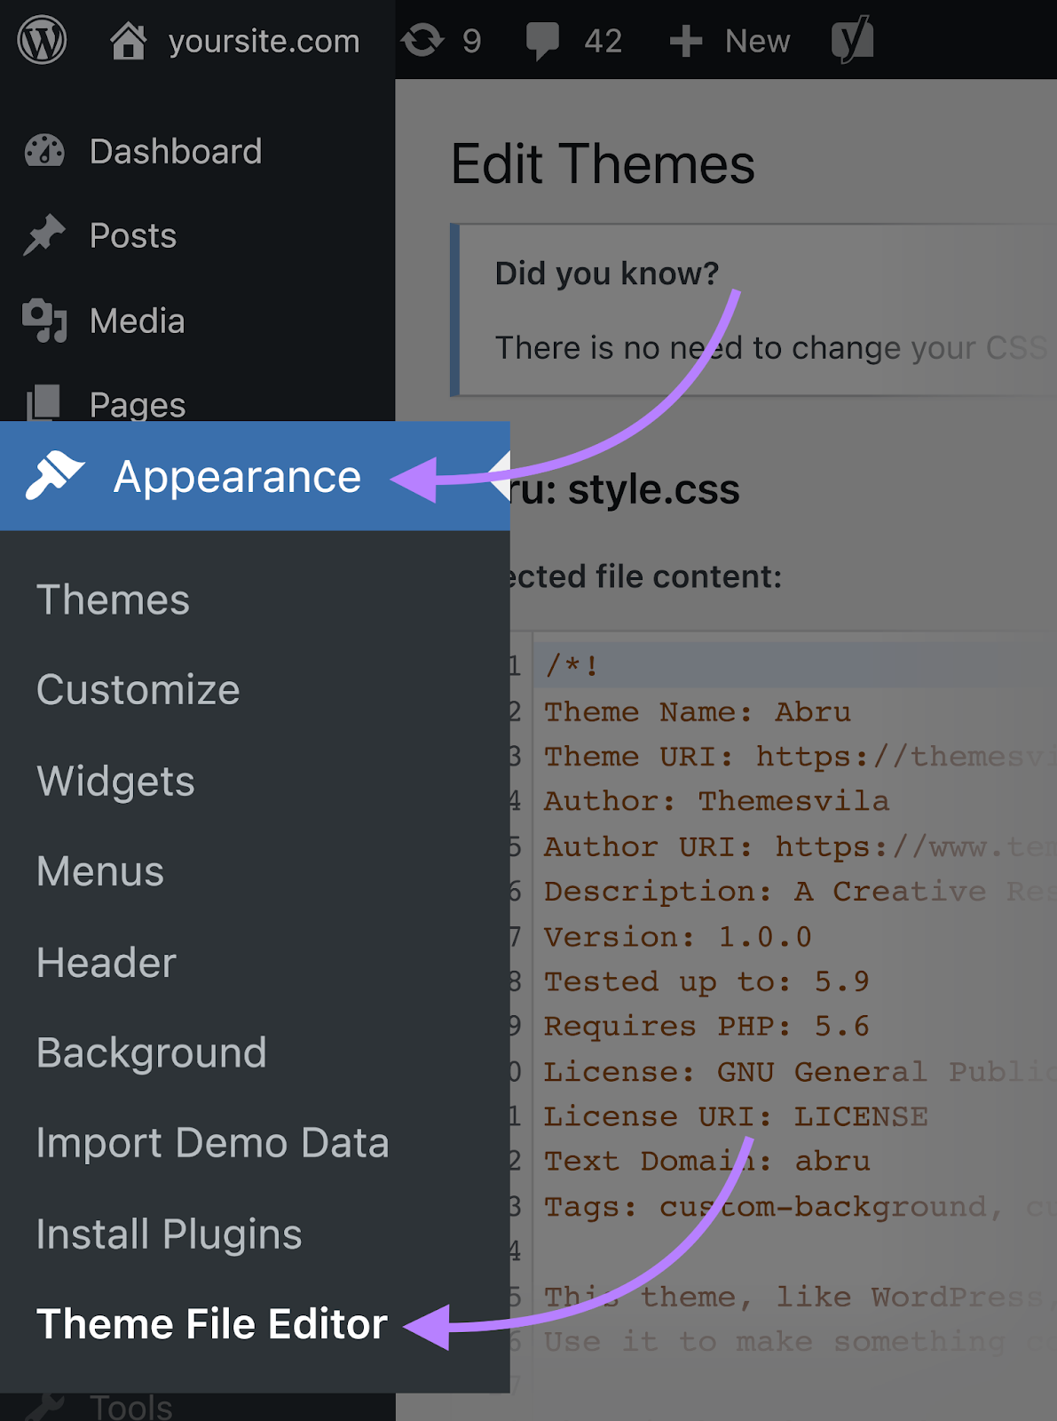Open Theme File Editor
This screenshot has height=1421, width=1057.
[212, 1324]
